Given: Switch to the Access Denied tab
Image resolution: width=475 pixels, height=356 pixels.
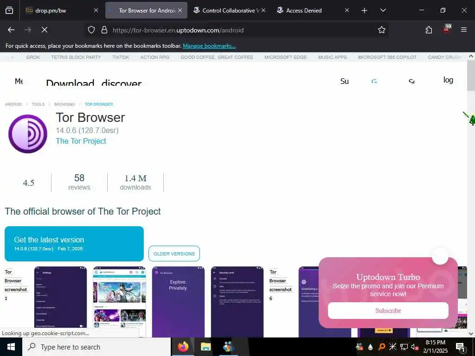Looking at the screenshot, I should point(313,10).
